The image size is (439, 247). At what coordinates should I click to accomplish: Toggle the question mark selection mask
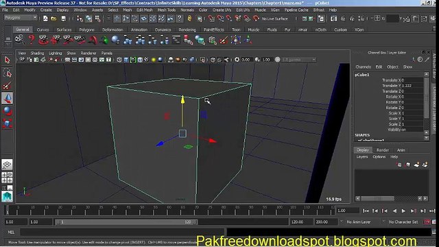point(180,19)
